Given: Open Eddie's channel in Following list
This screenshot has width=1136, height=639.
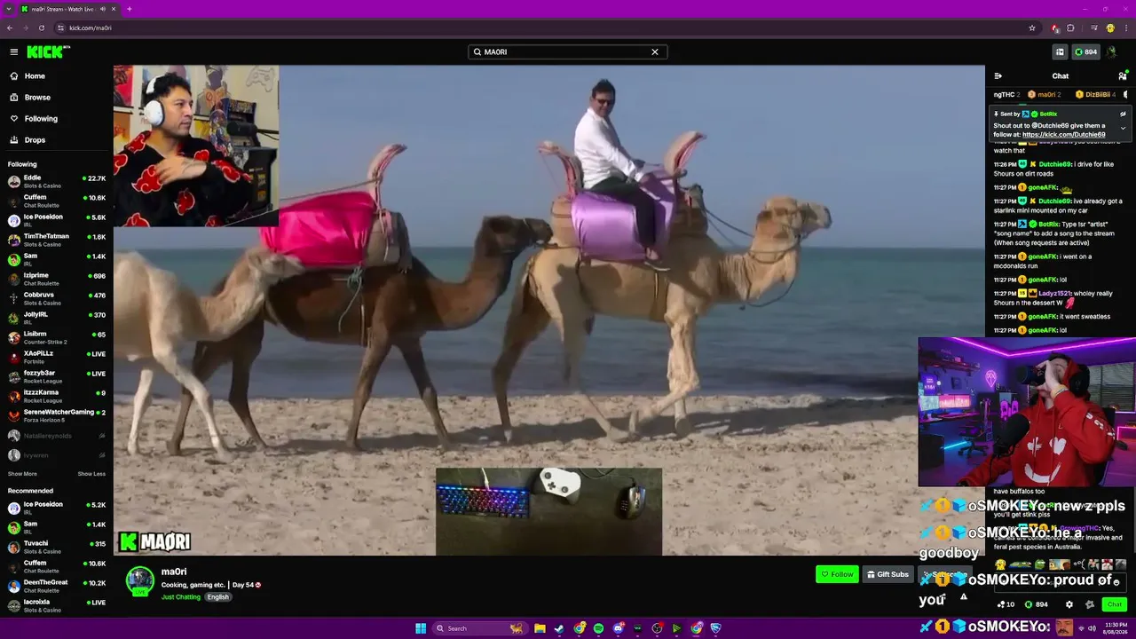Looking at the screenshot, I should coord(57,181).
